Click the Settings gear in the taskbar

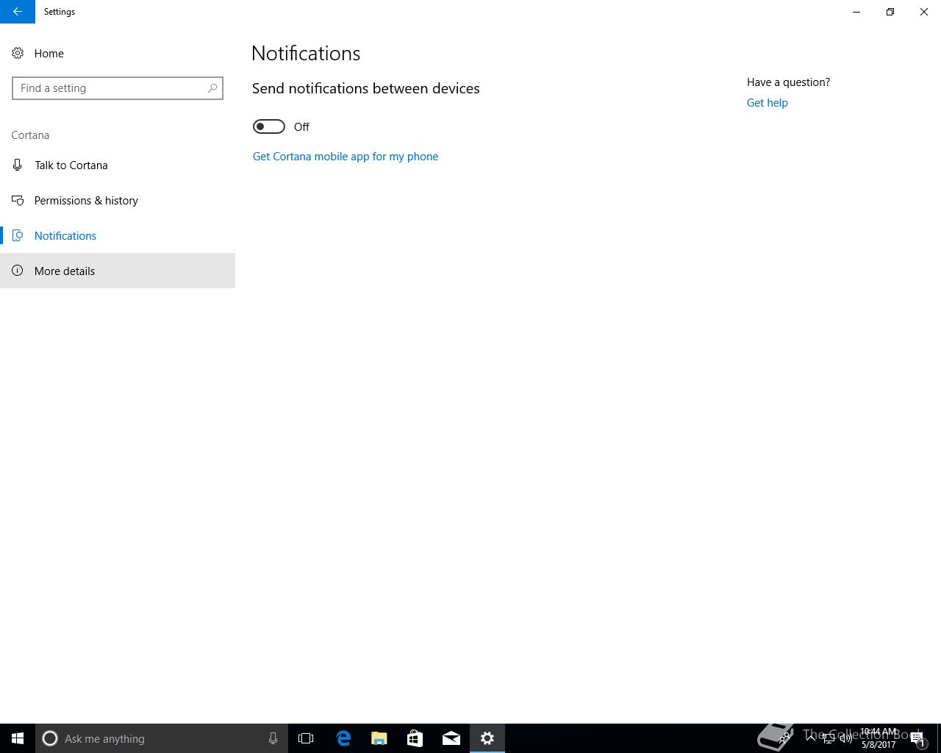487,738
